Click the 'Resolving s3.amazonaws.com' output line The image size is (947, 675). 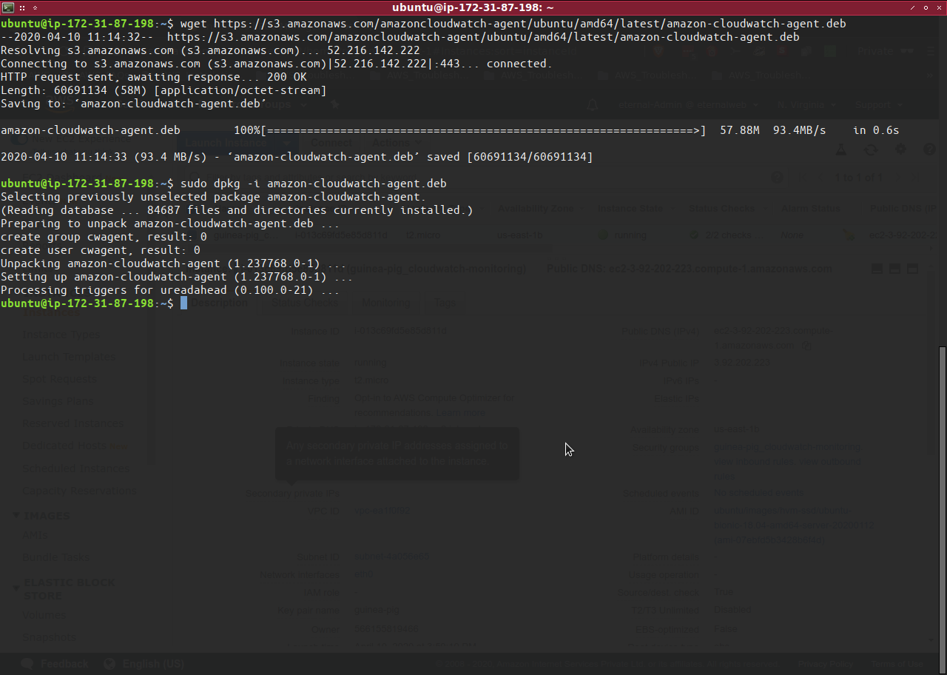click(210, 50)
